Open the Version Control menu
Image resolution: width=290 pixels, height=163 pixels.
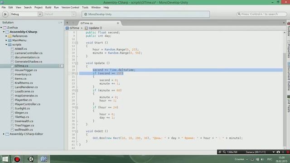pos(70,7)
